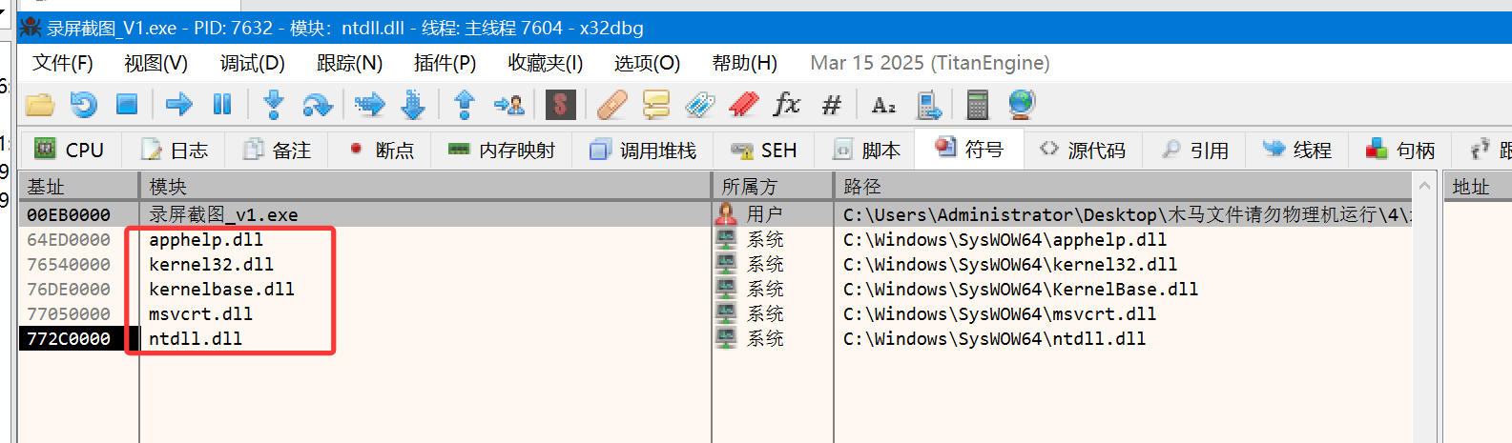Open variables with the hash icon
The height and width of the screenshot is (443, 1512).
click(x=832, y=105)
